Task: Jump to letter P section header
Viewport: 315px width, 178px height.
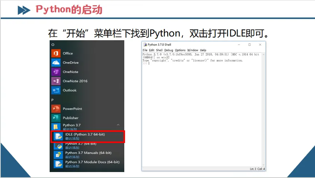Action: coord(52,100)
